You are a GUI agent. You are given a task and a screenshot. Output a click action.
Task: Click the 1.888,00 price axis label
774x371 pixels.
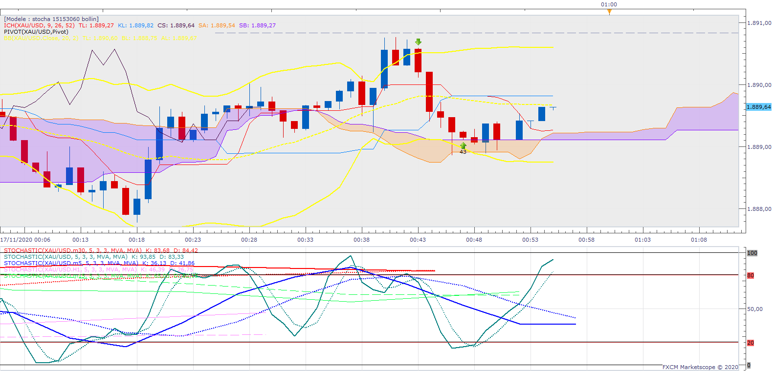[759, 209]
